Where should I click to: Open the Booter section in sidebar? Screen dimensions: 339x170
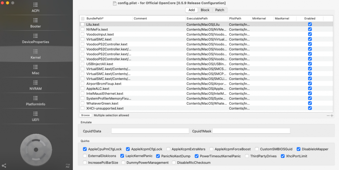point(36,23)
